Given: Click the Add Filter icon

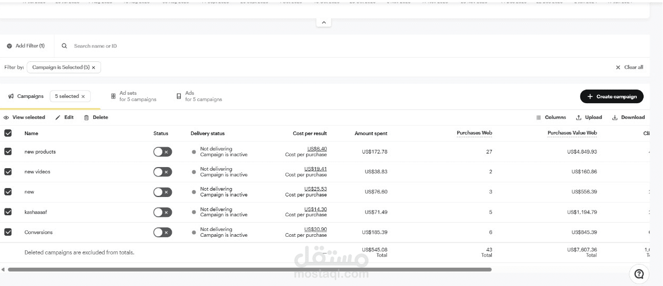Looking at the screenshot, I should tap(9, 46).
